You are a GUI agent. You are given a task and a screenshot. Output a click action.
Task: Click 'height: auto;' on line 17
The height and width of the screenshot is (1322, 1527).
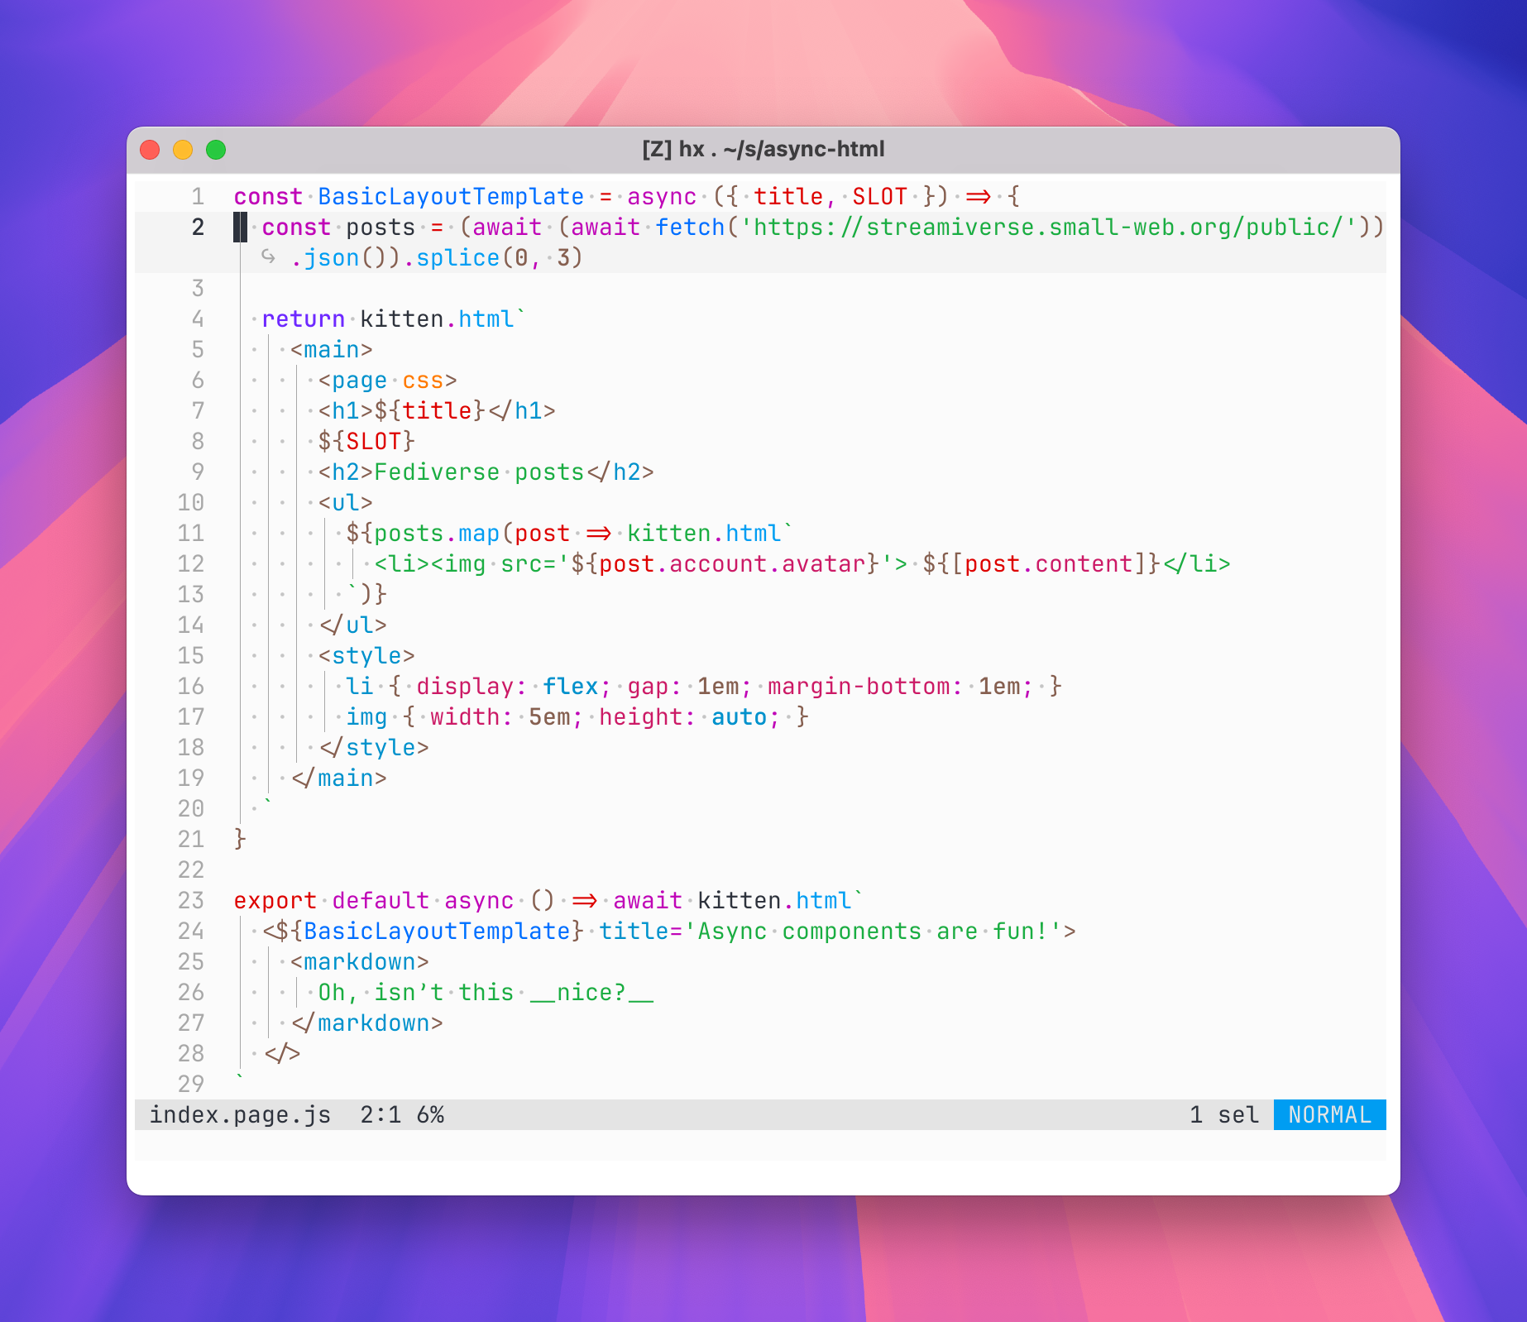(x=690, y=717)
